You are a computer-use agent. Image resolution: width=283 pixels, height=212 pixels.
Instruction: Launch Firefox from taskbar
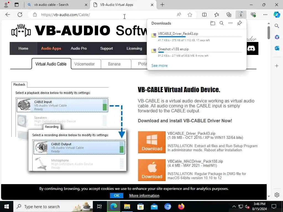181,206
